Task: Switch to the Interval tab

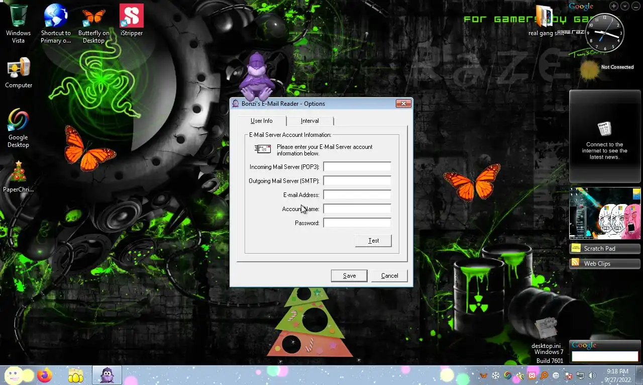Action: (x=310, y=121)
